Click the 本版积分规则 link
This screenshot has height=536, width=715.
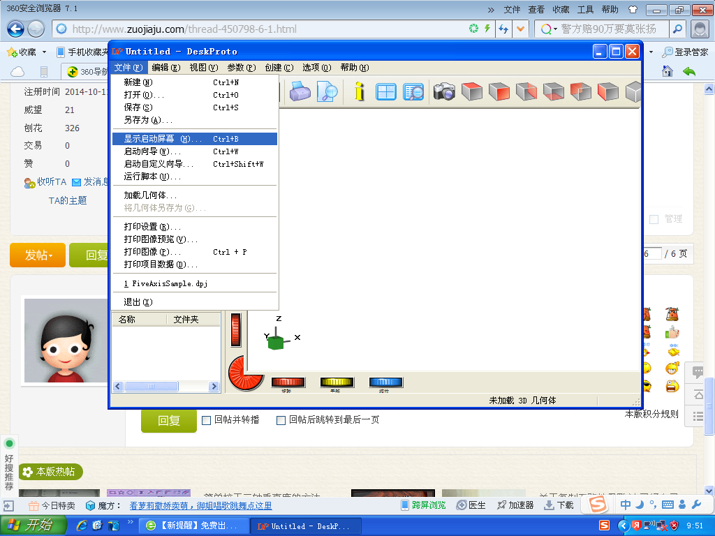tap(651, 414)
